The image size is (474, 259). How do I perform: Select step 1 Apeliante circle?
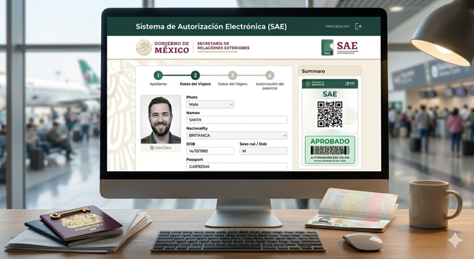(158, 75)
